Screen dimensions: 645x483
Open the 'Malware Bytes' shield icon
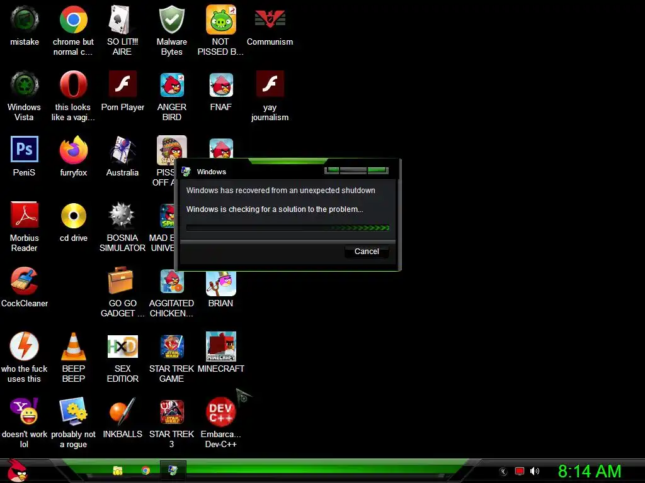click(171, 19)
